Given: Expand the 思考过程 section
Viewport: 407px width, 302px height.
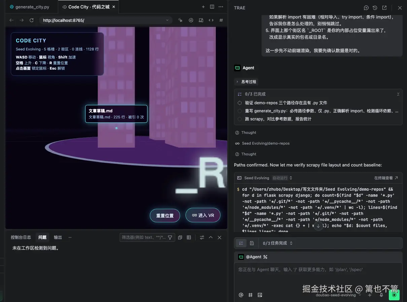Looking at the screenshot, I should coord(246,82).
